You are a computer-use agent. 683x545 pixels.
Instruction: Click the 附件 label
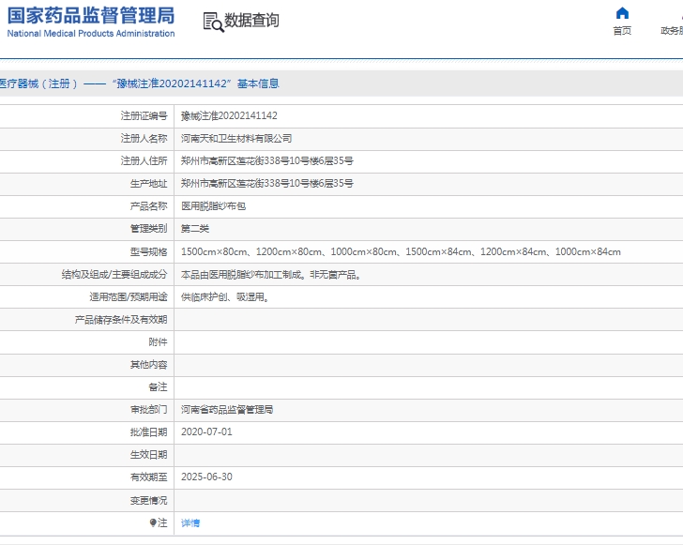point(158,342)
